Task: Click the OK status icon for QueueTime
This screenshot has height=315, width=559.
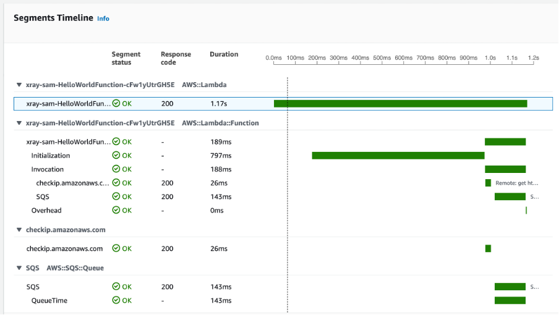Action: pyautogui.click(x=116, y=300)
